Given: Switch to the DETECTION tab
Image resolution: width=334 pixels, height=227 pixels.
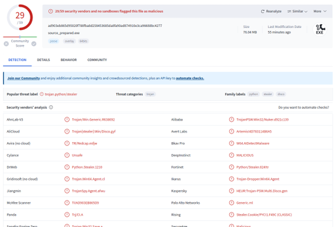Looking at the screenshot, I should (x=17, y=60).
